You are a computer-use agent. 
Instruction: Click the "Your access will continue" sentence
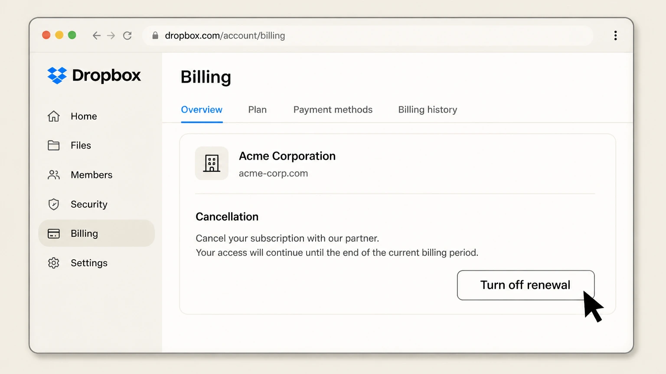pos(337,252)
